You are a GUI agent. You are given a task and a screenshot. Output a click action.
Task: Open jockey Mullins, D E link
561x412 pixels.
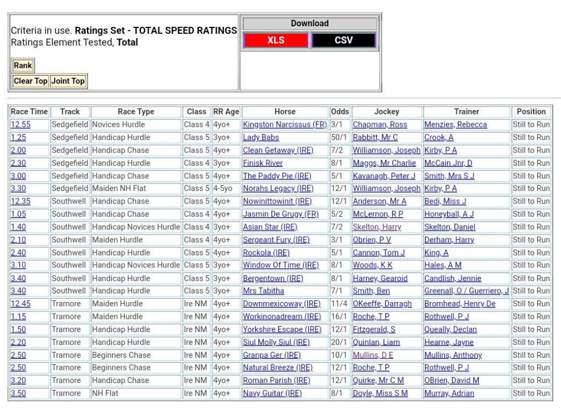[x=373, y=355]
